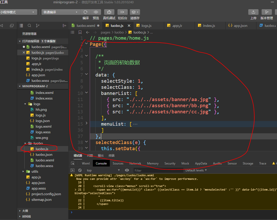Close the luobo.js editor tab
This screenshot has width=277, height=220.
pos(129,26)
